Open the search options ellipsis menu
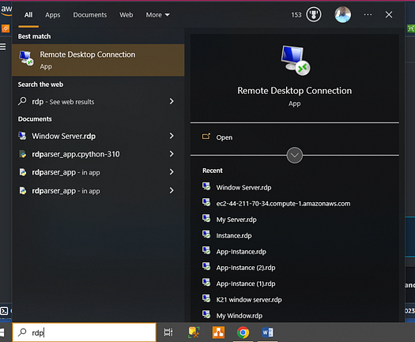The width and height of the screenshot is (415, 342). [x=368, y=14]
